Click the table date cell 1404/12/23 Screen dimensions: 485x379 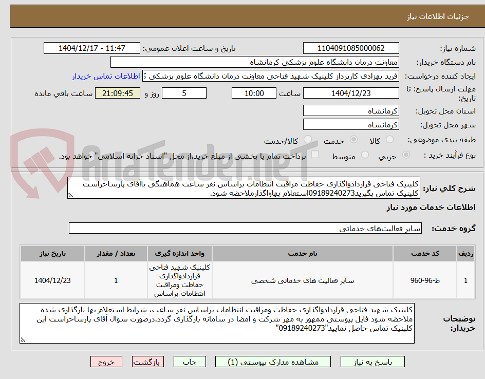coord(52,280)
